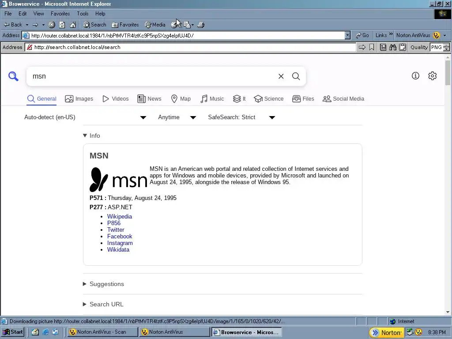Switch to the Files tab

coord(303,99)
